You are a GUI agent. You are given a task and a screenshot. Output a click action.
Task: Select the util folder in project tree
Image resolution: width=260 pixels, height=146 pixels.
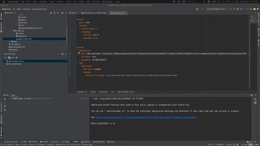(x=22, y=25)
